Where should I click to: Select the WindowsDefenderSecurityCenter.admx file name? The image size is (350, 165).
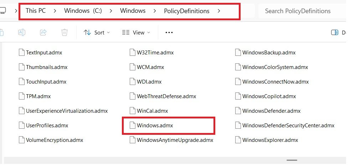[x=288, y=126]
